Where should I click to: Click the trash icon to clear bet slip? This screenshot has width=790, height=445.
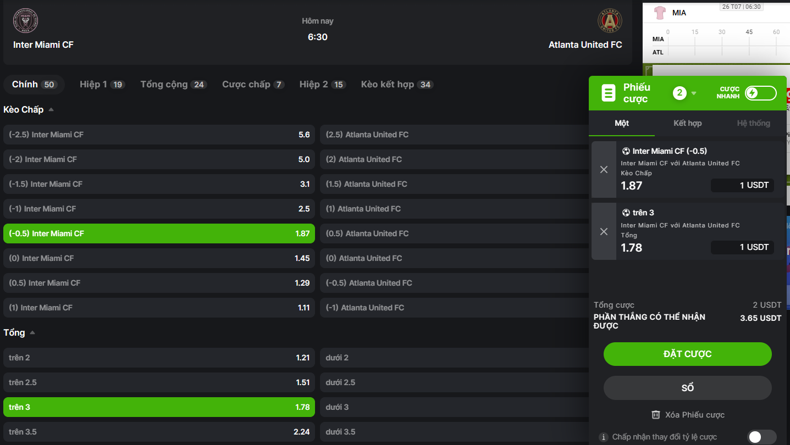click(x=655, y=415)
